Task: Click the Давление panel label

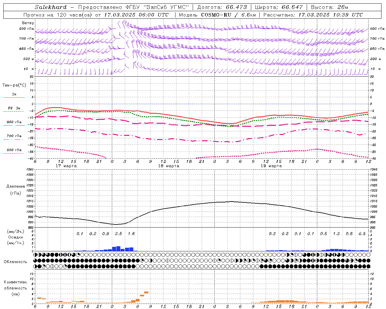Action: tap(15, 186)
